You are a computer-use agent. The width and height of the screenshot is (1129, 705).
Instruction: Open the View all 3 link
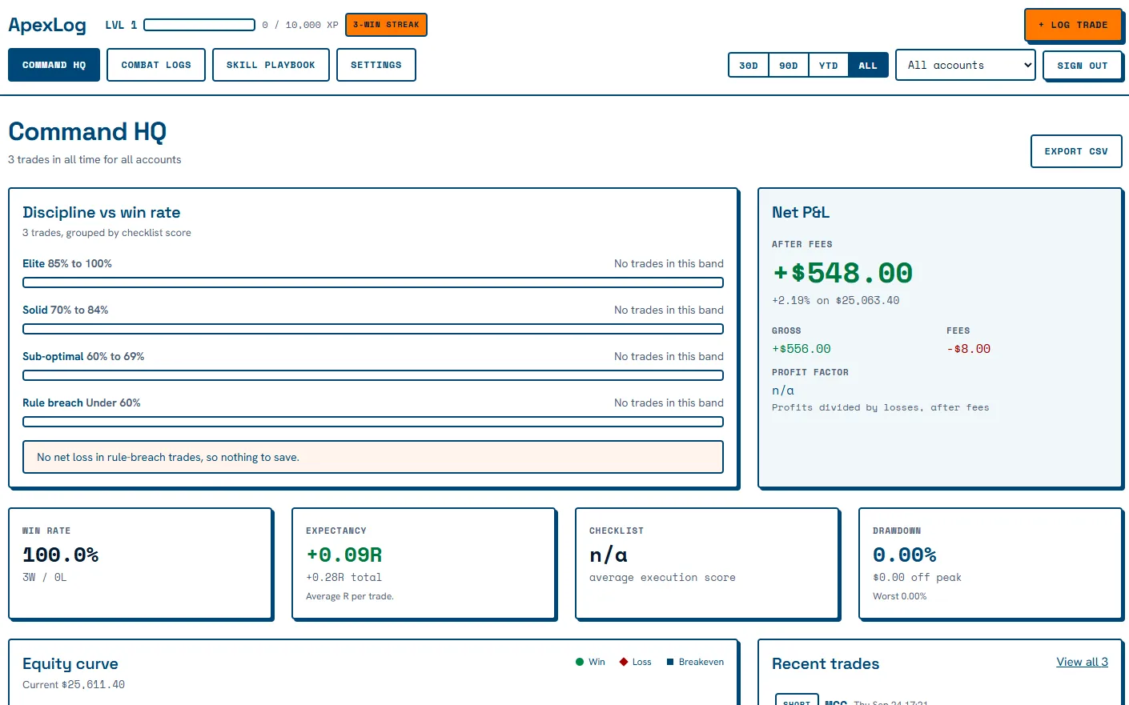1083,662
